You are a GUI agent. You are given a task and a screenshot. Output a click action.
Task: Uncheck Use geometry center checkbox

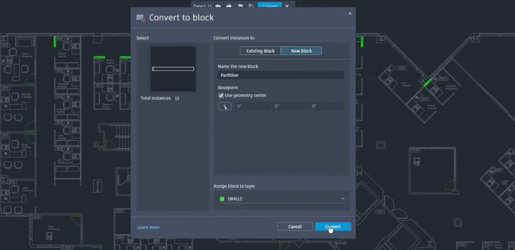[221, 95]
